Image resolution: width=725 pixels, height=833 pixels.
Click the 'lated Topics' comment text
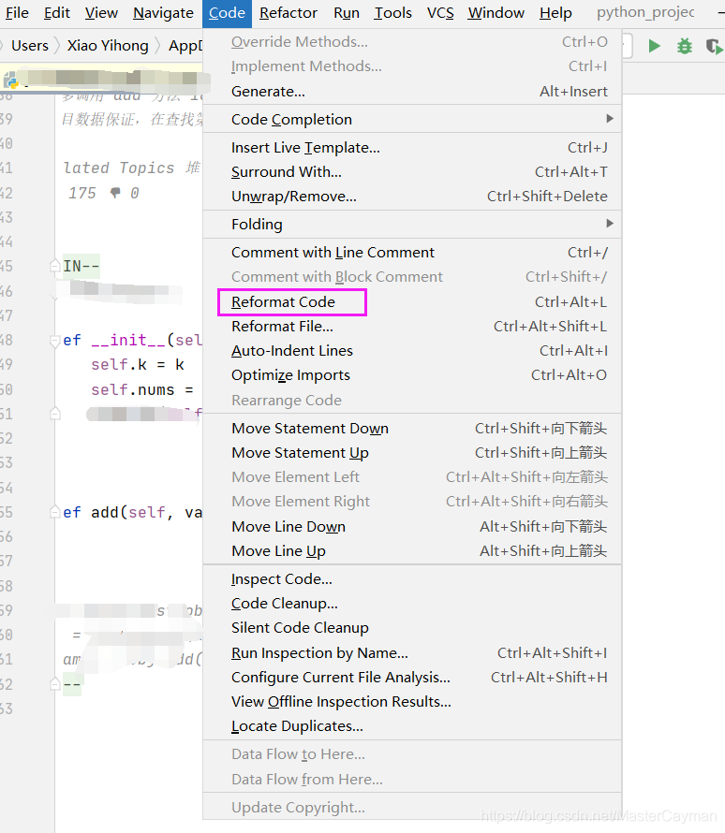pos(119,168)
